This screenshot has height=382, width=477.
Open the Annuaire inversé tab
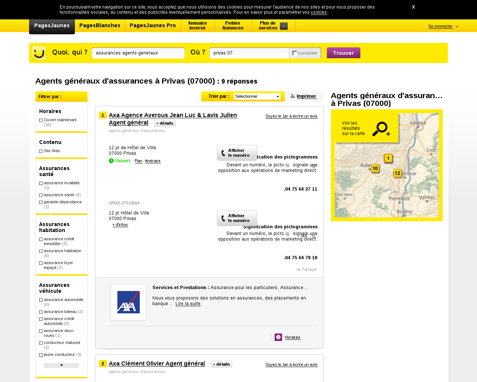pyautogui.click(x=198, y=26)
